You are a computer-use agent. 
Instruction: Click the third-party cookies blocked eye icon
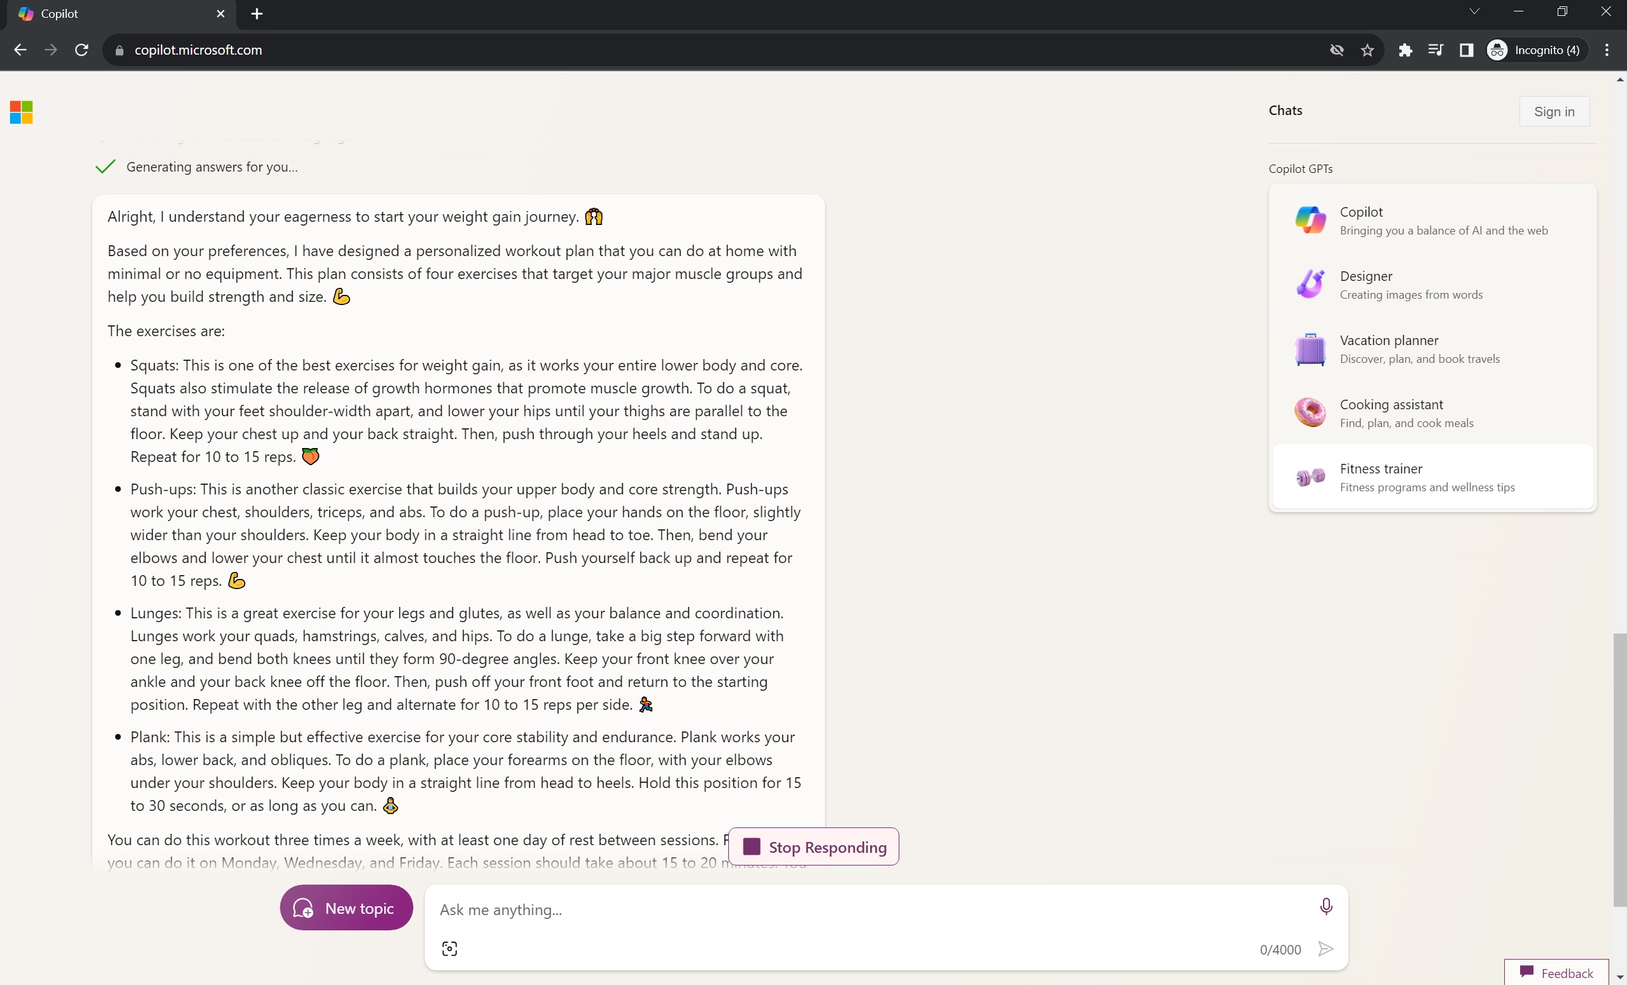1336,50
